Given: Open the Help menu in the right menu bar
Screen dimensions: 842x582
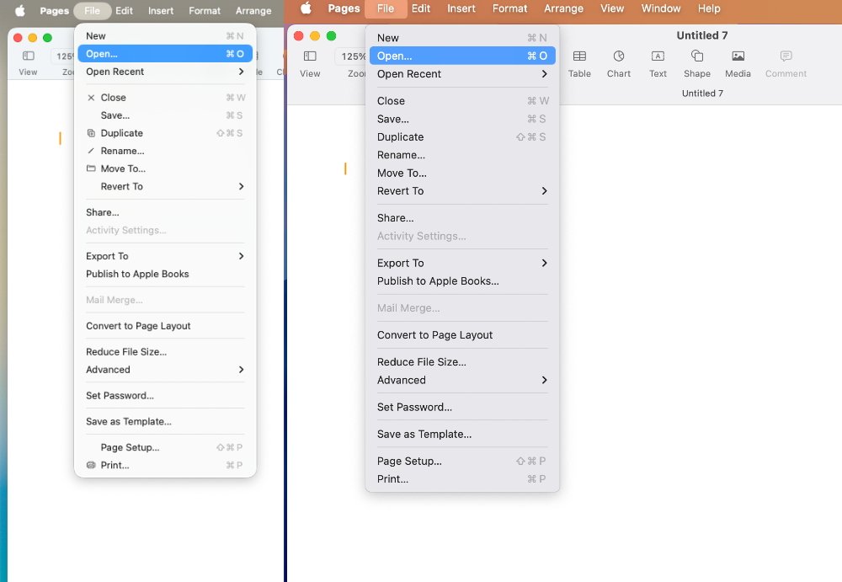Looking at the screenshot, I should click(x=709, y=8).
